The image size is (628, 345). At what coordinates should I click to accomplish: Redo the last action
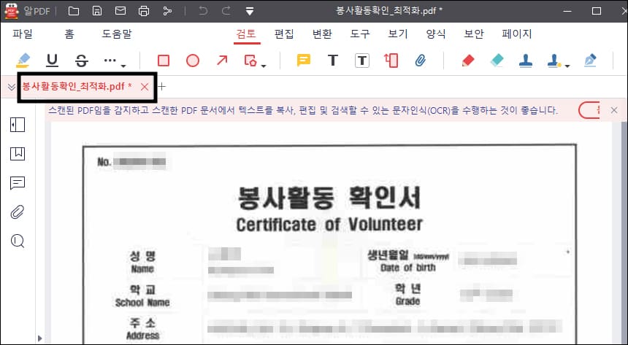click(226, 11)
